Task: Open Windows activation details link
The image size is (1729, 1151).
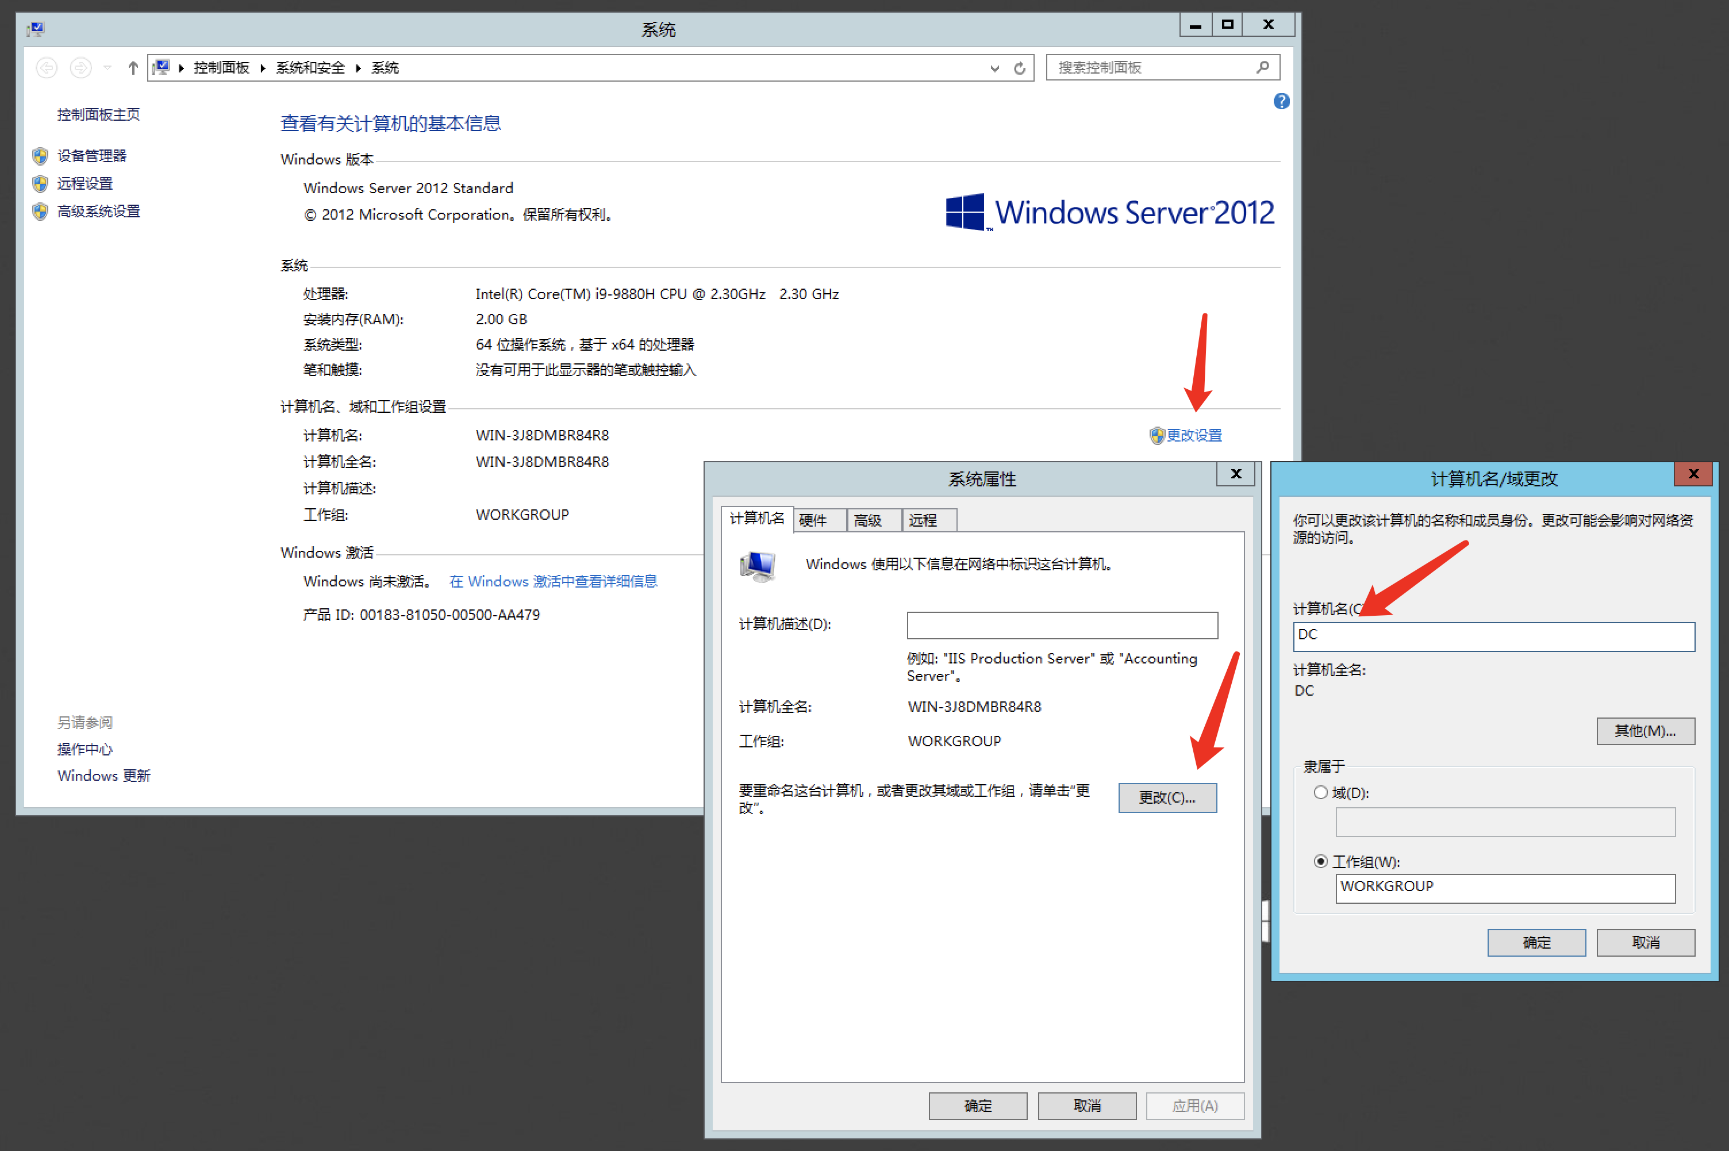Action: tap(552, 581)
